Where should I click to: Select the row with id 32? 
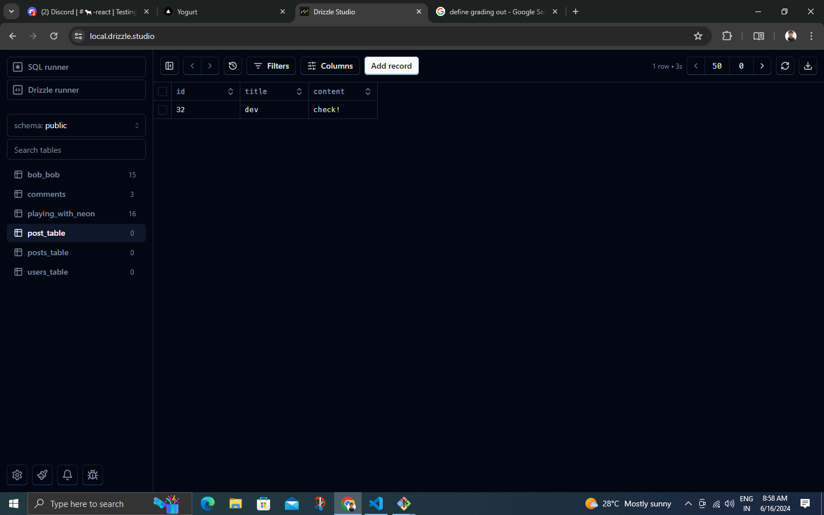click(163, 110)
